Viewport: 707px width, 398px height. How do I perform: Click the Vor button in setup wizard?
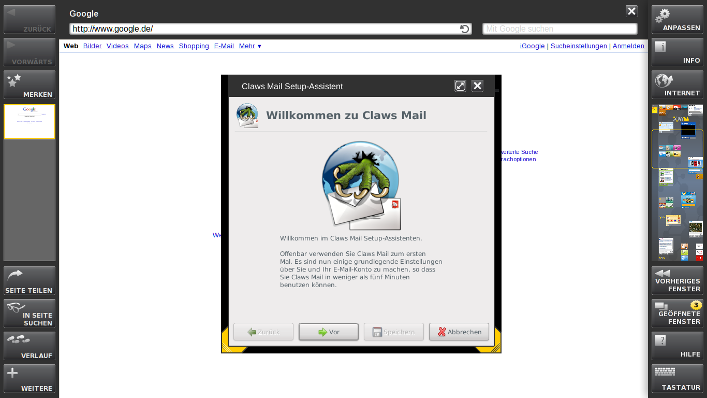(328, 332)
